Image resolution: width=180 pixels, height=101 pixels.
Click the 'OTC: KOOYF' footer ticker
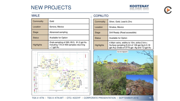tap(74, 98)
